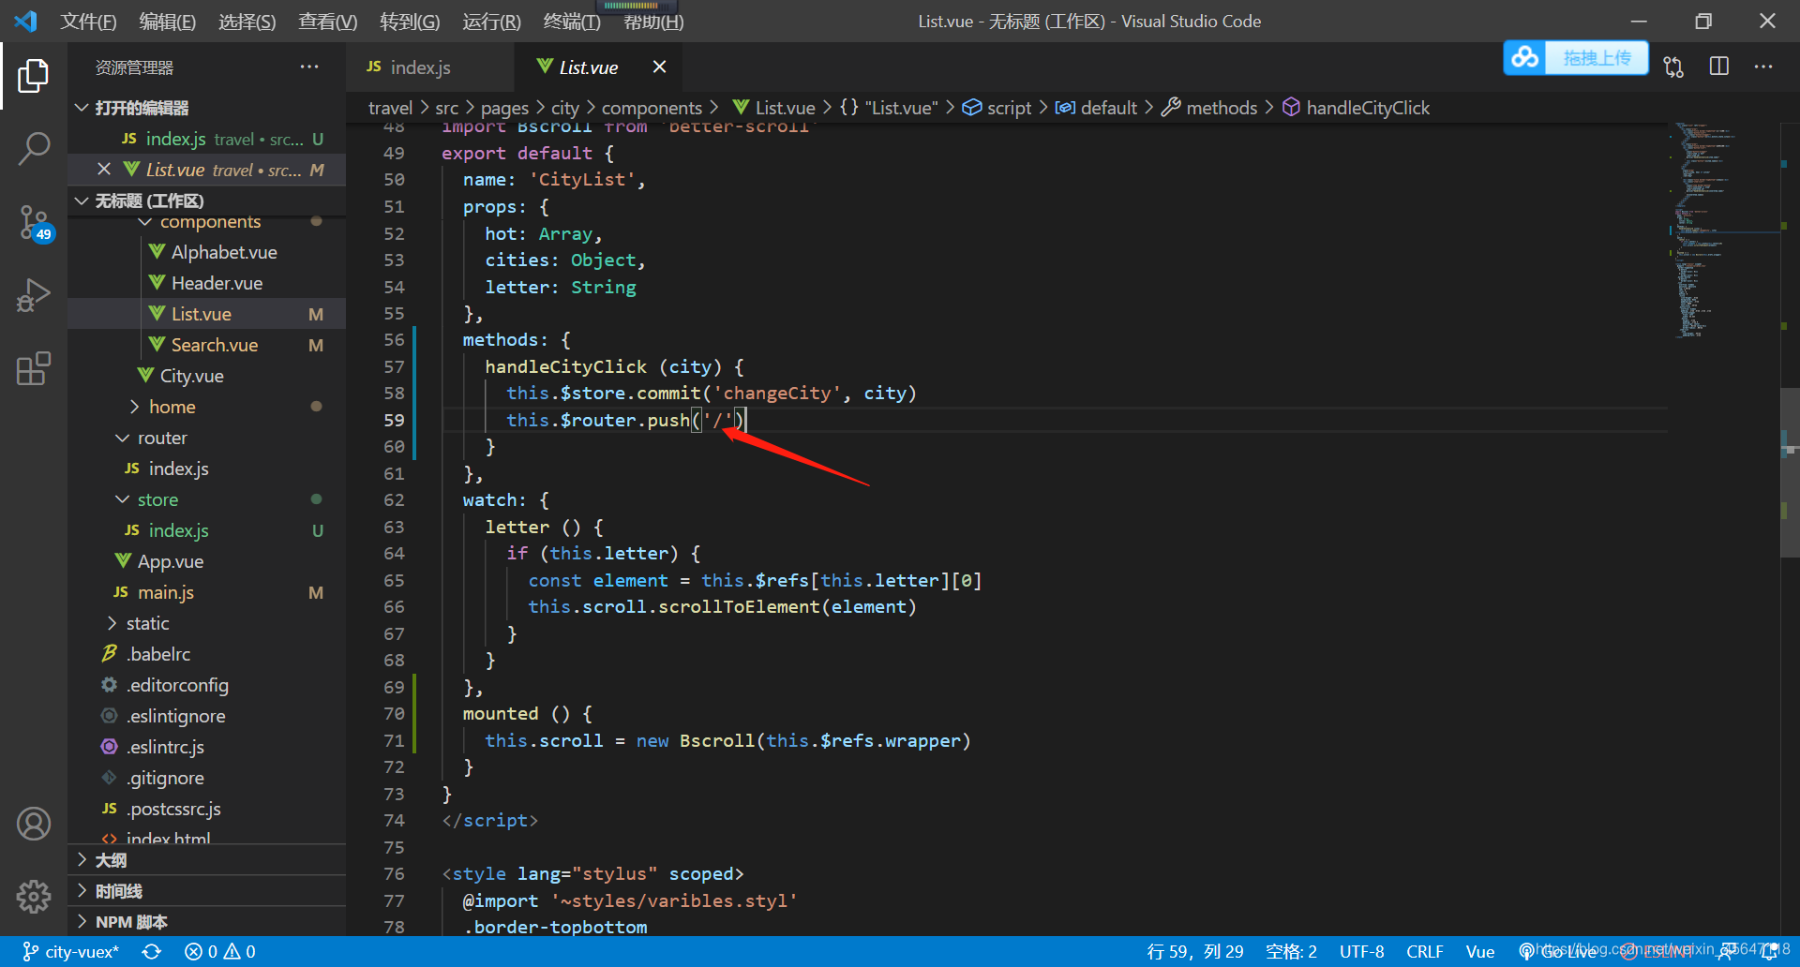Click 行 59, 列 29 cursor position
The width and height of the screenshot is (1800, 967).
[x=1195, y=952]
